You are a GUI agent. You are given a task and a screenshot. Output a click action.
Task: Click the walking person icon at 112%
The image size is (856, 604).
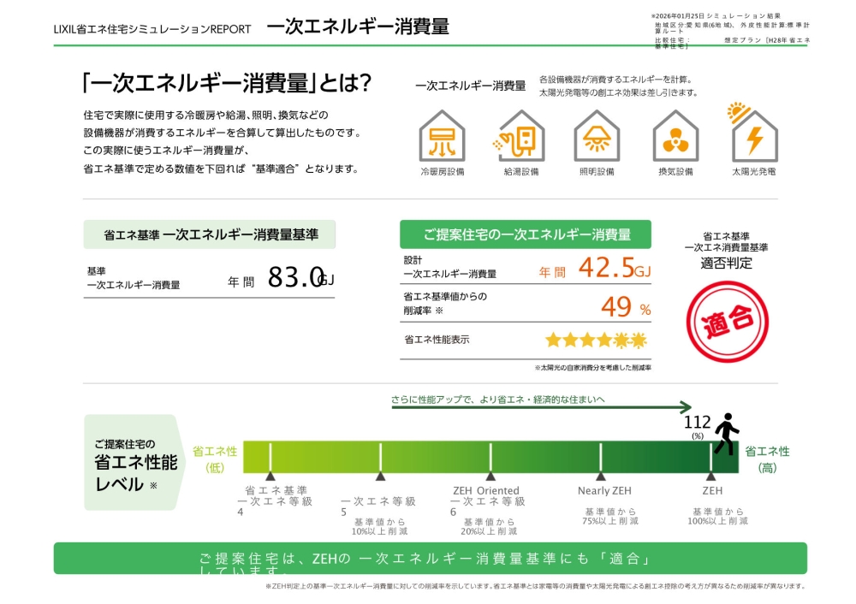point(727,434)
